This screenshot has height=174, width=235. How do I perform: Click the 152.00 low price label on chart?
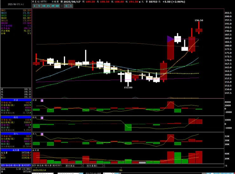pos(128,88)
